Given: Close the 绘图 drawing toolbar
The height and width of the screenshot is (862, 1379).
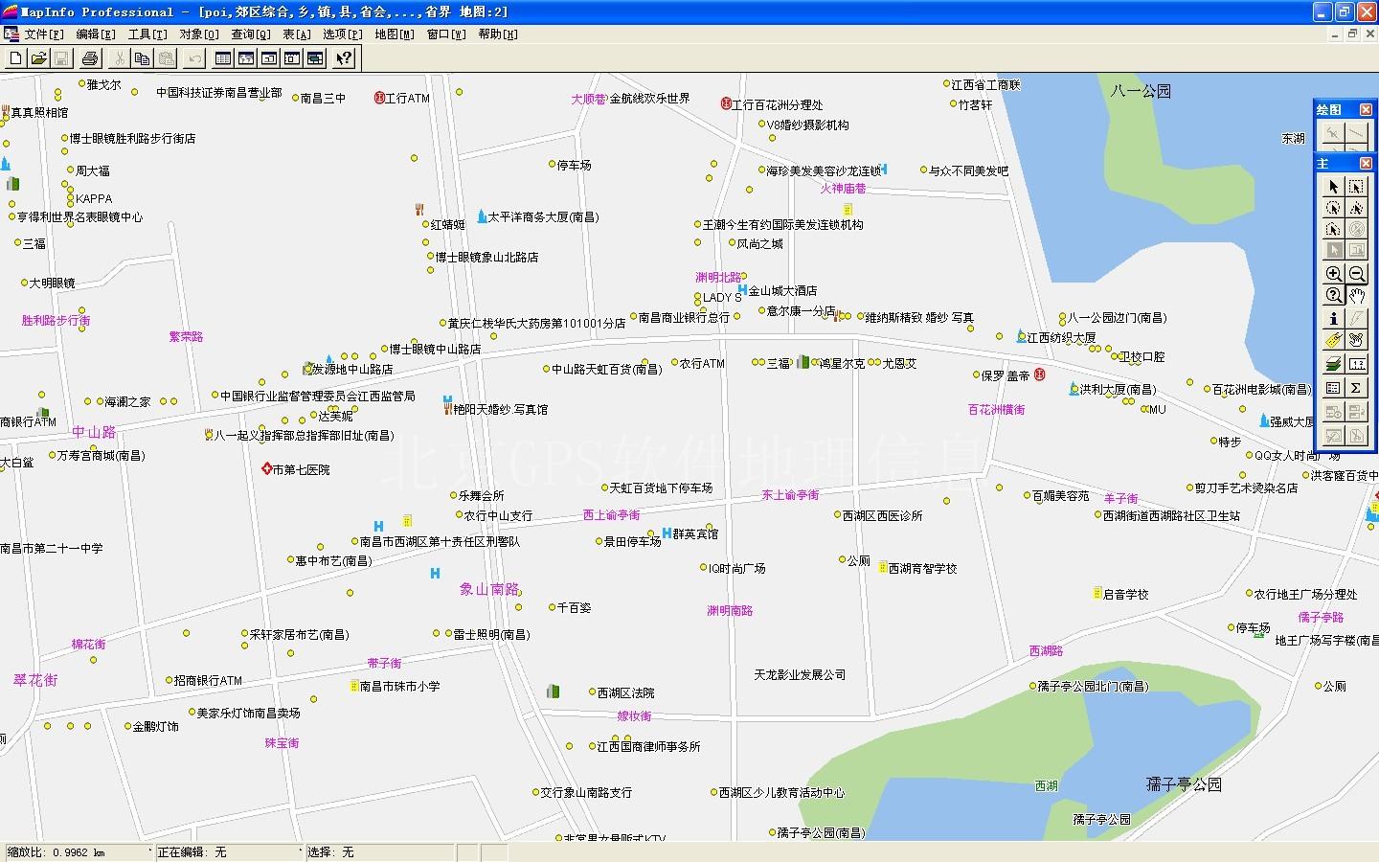Looking at the screenshot, I should pos(1366,110).
